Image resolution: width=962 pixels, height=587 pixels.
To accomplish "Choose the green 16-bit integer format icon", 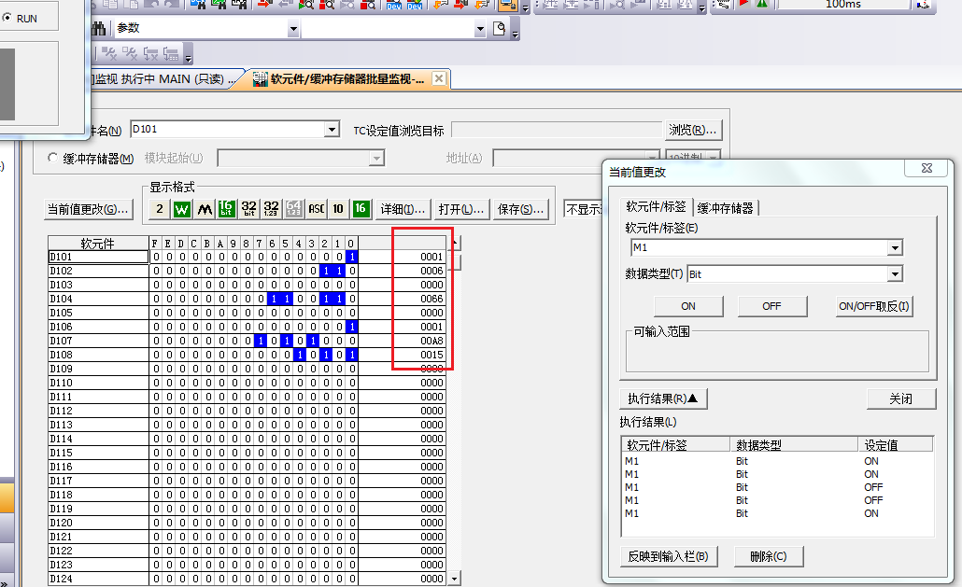I will pyautogui.click(x=226, y=209).
